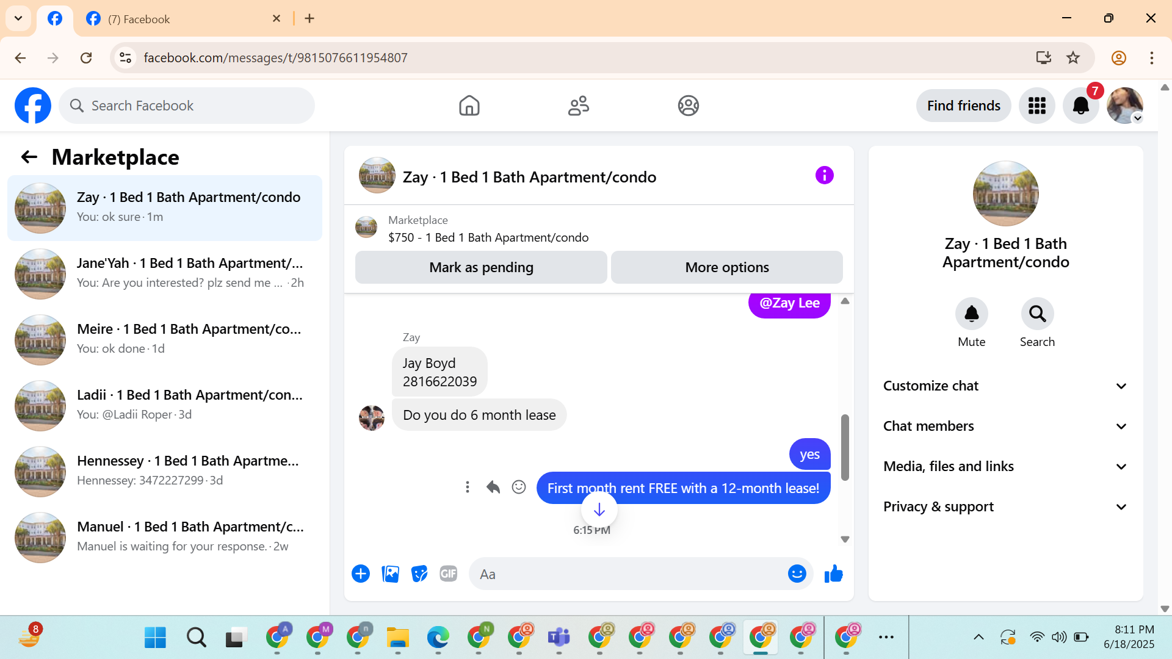View site information icon in address bar
The width and height of the screenshot is (1172, 659).
126,57
